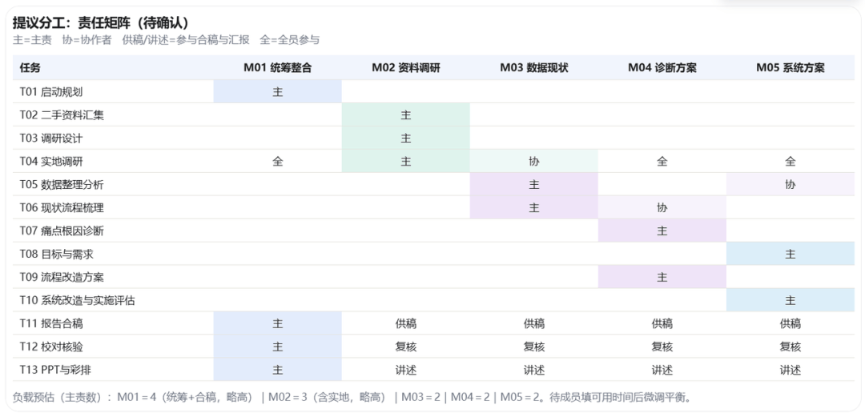Click the M04 诊断方案 column header
Image resolution: width=865 pixels, height=417 pixels.
pos(662,68)
